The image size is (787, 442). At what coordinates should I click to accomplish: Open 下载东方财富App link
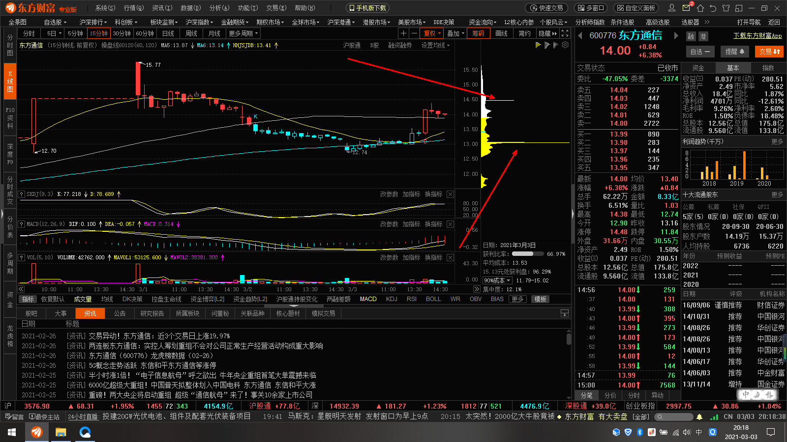click(757, 36)
